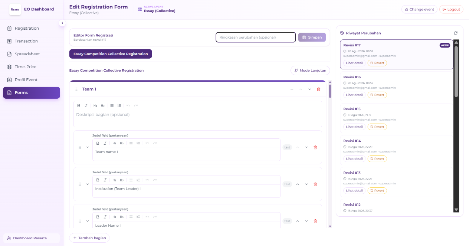Viewport: 469px width, 246px height.
Task: Click the Dashboard Peserta button
Action: [32, 238]
